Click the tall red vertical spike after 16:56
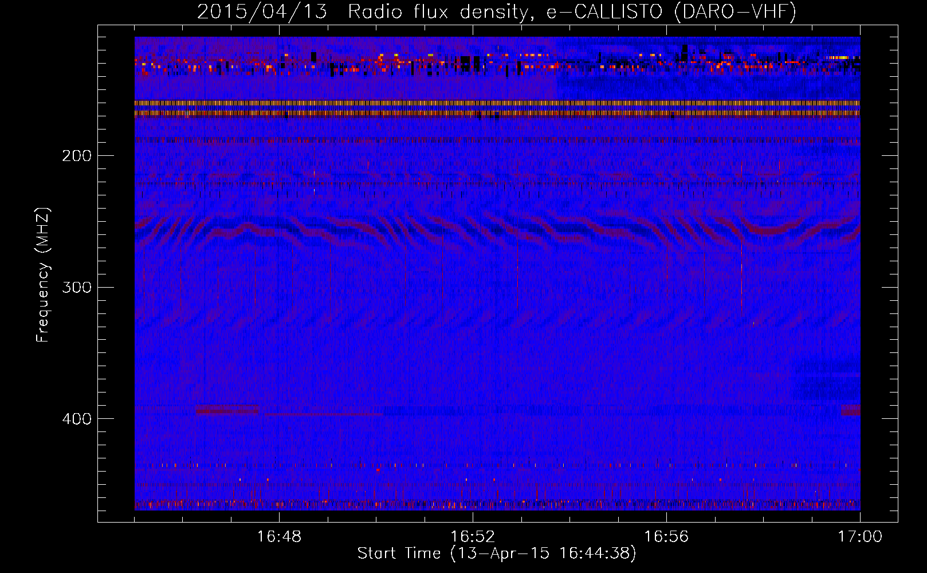 (741, 275)
